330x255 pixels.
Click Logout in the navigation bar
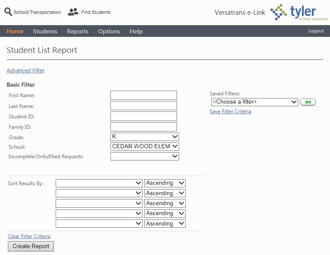pos(316,31)
